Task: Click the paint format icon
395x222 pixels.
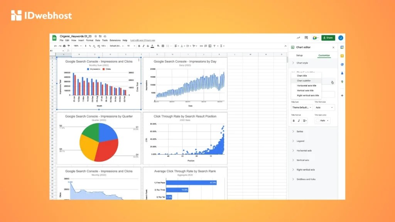Action: pos(69,46)
